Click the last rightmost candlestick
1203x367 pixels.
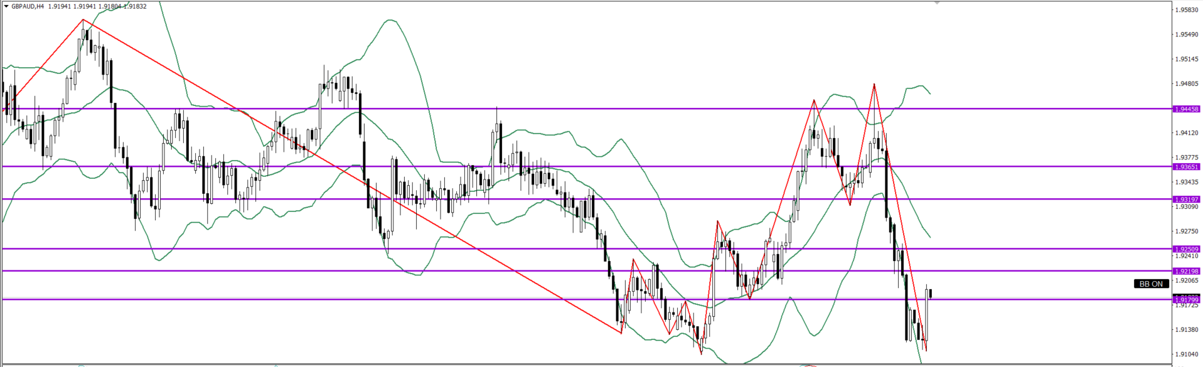[x=930, y=294]
